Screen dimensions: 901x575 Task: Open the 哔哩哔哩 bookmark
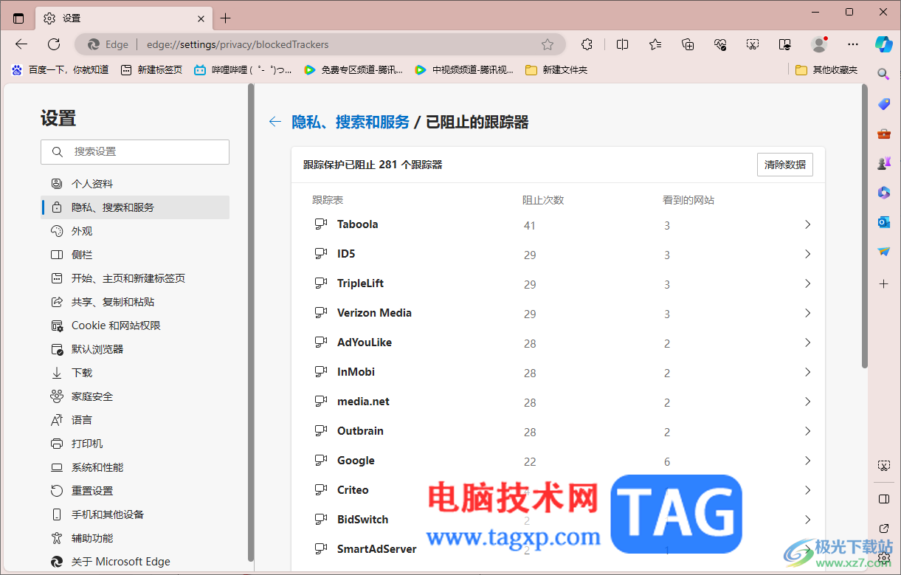click(x=243, y=70)
